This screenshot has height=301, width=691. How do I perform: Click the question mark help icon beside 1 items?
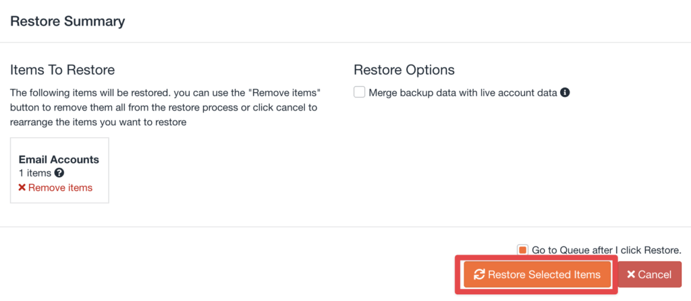coord(59,173)
